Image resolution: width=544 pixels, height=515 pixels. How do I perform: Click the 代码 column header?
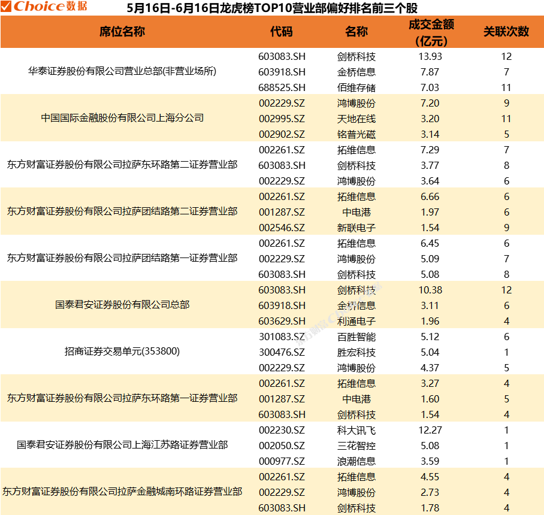(282, 32)
